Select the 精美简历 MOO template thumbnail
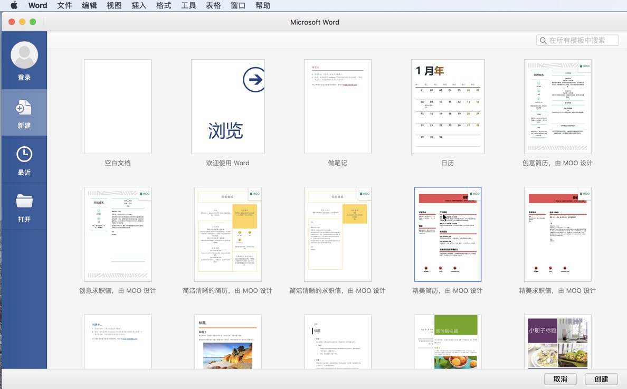The height and width of the screenshot is (389, 627). point(448,234)
